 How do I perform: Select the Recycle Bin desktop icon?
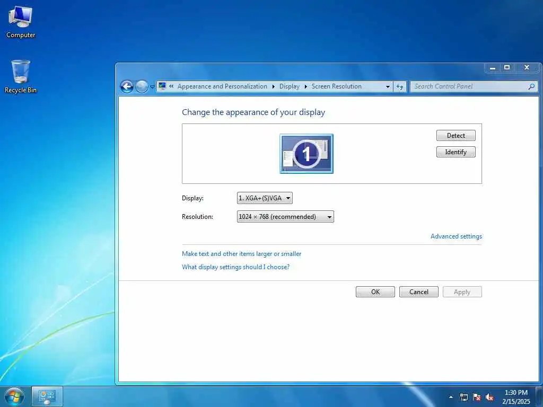[x=21, y=77]
